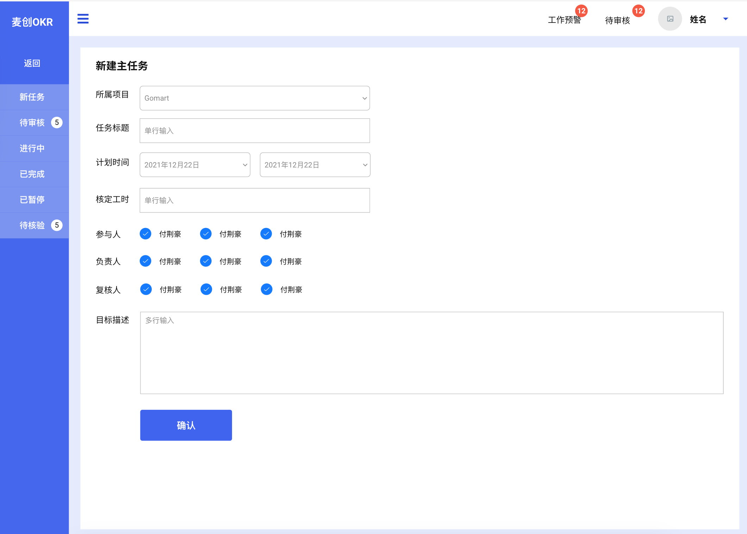The image size is (747, 534).
Task: Click the 待审核 header notification badge
Action: click(x=638, y=11)
